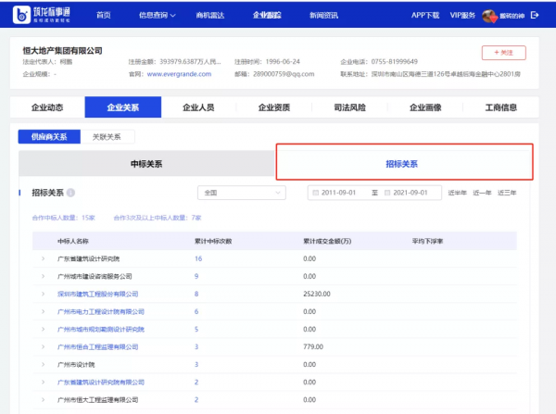
Task: Switch to 司法风险 tab
Action: tap(349, 107)
